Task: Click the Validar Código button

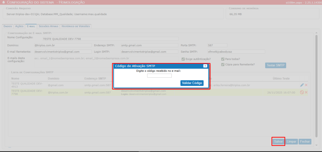Action: pos(192,83)
